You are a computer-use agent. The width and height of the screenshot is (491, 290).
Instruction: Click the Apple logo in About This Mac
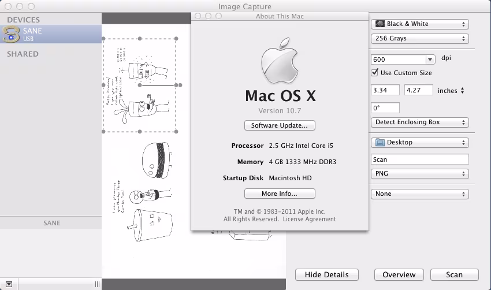[280, 61]
